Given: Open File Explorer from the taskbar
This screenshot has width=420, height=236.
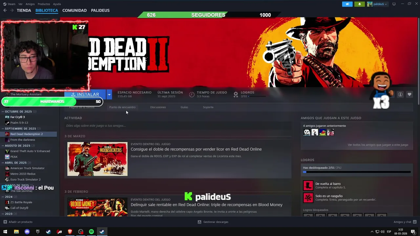Looking at the screenshot, I should pyautogui.click(x=16, y=232).
